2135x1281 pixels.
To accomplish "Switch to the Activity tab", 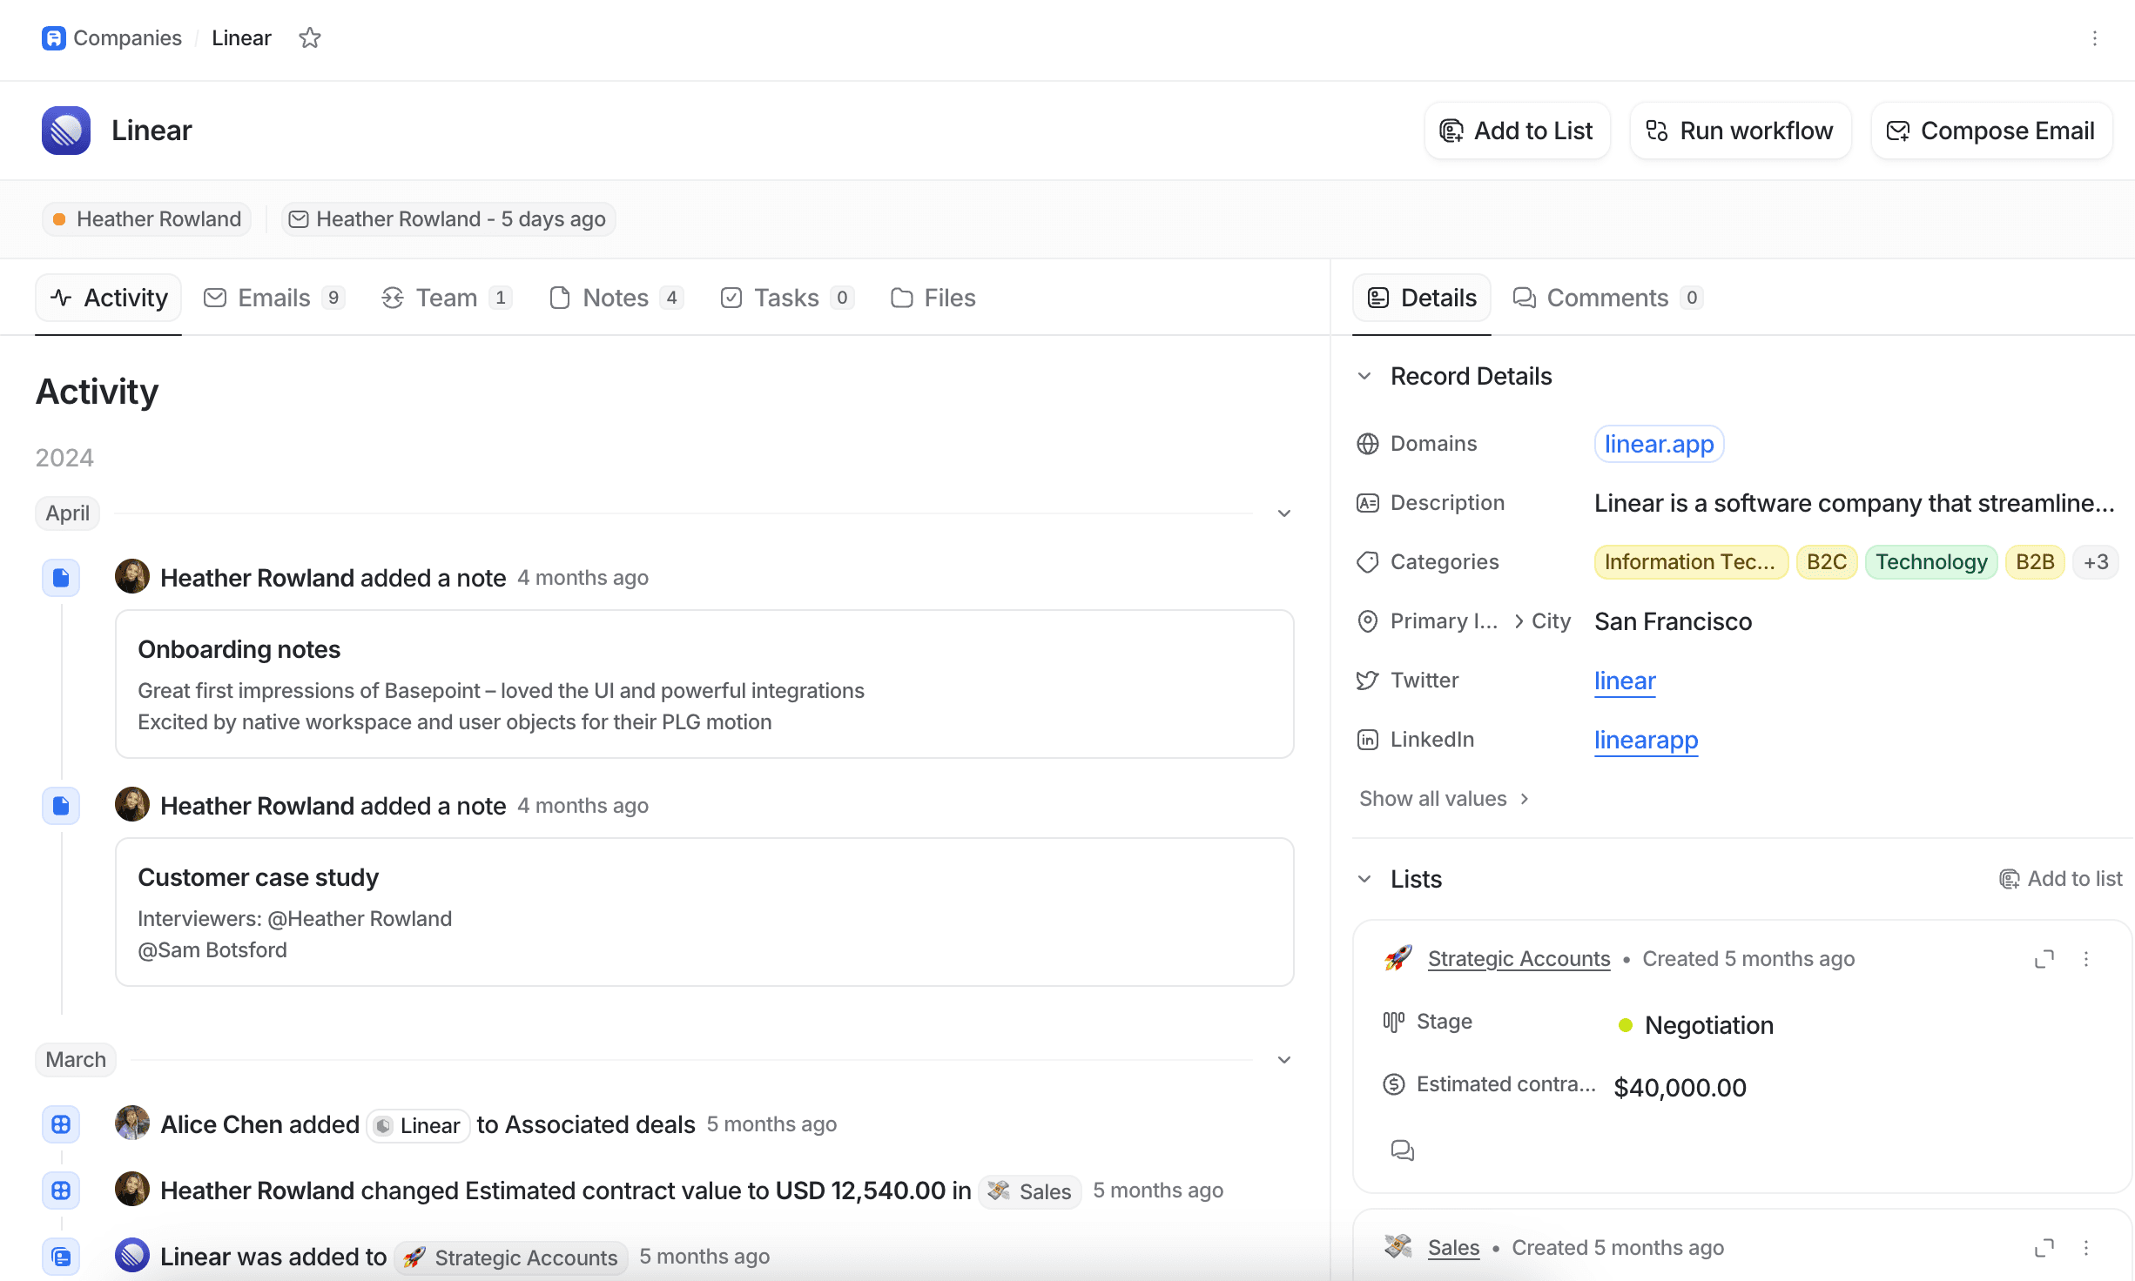I will tap(109, 298).
